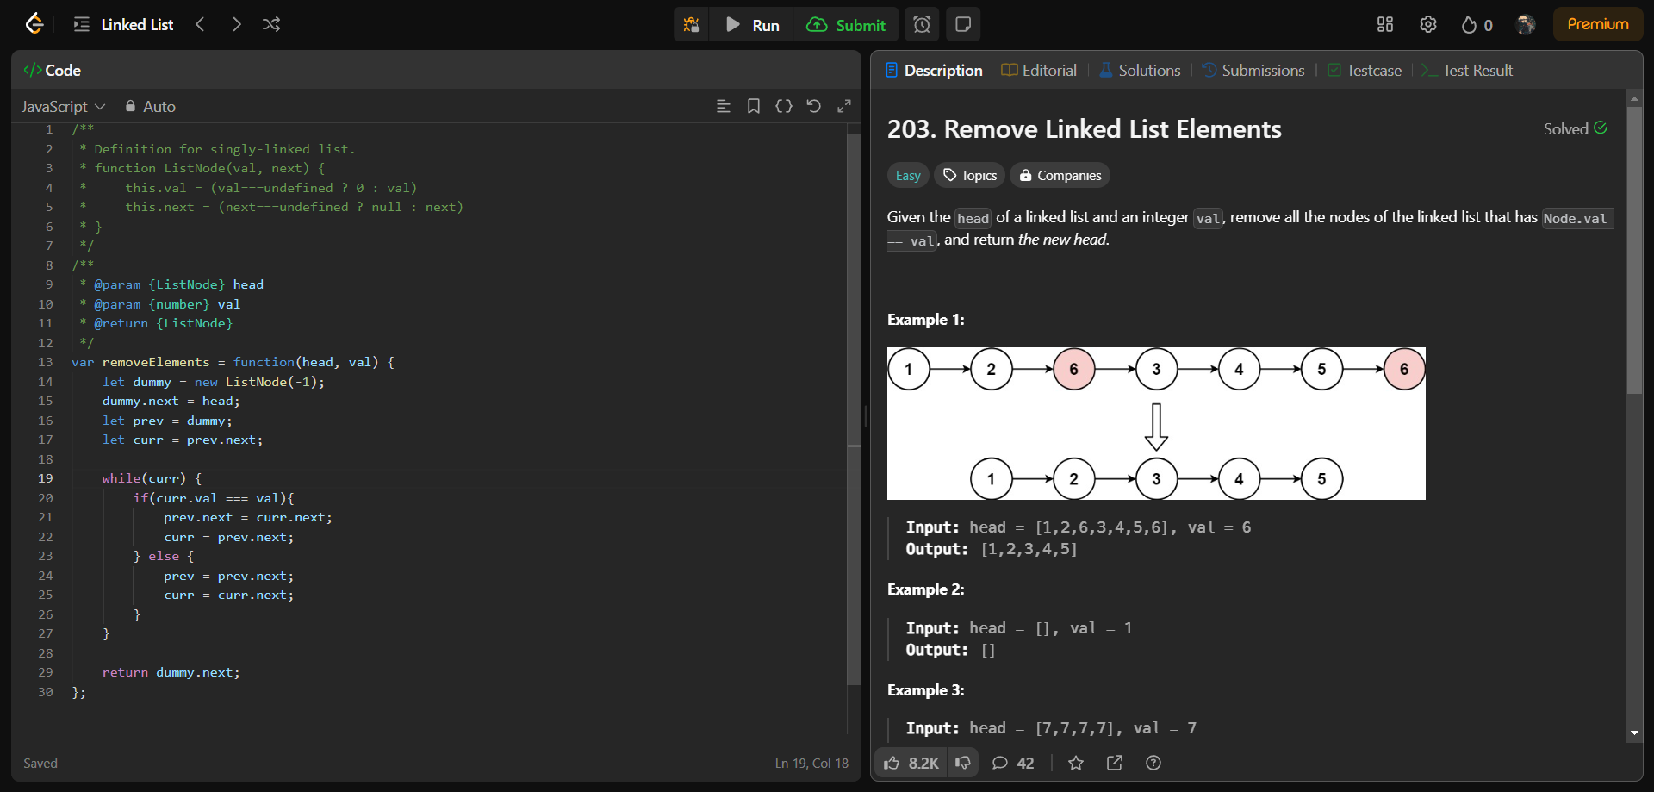Expand the code editor to fullscreen
This screenshot has height=792, width=1654.
coord(845,106)
